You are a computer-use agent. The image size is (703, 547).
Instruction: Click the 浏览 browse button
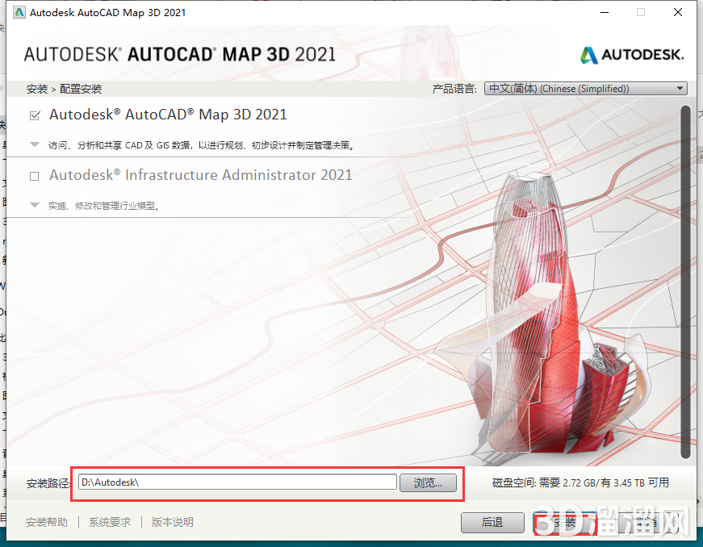click(427, 482)
